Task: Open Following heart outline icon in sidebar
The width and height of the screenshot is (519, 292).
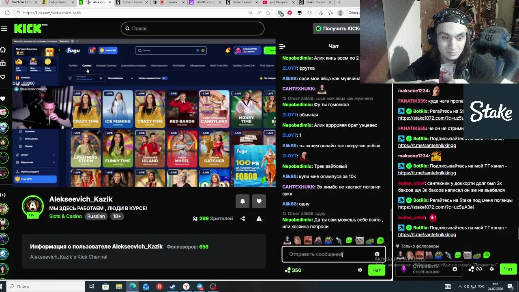Action: pyautogui.click(x=3, y=77)
